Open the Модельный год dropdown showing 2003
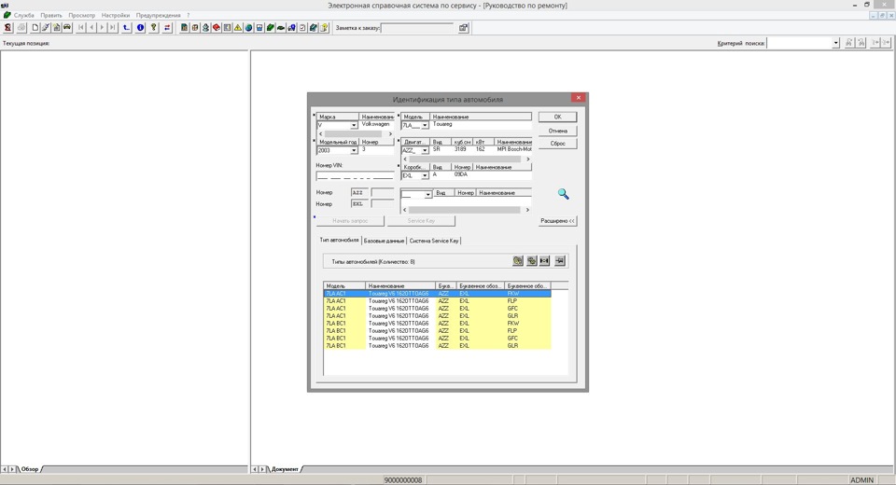This screenshot has height=485, width=896. (x=354, y=150)
